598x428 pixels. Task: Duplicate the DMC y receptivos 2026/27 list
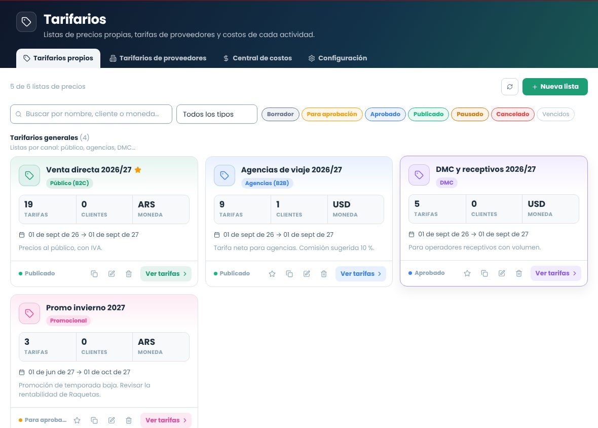pos(484,273)
